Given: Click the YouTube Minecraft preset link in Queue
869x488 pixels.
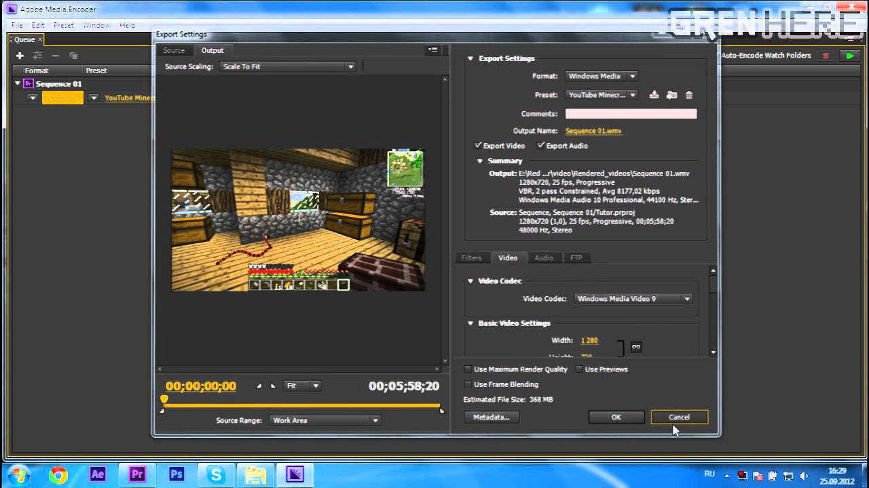Looking at the screenshot, I should click(x=130, y=98).
